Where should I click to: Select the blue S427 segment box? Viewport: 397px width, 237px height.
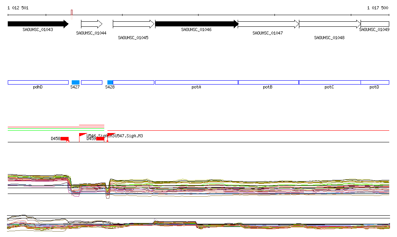76,82
